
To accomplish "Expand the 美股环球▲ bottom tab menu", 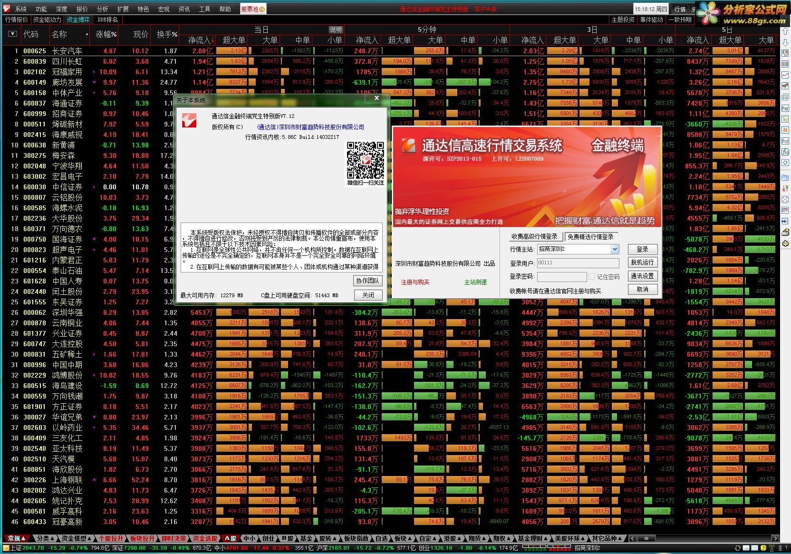I will (569, 538).
